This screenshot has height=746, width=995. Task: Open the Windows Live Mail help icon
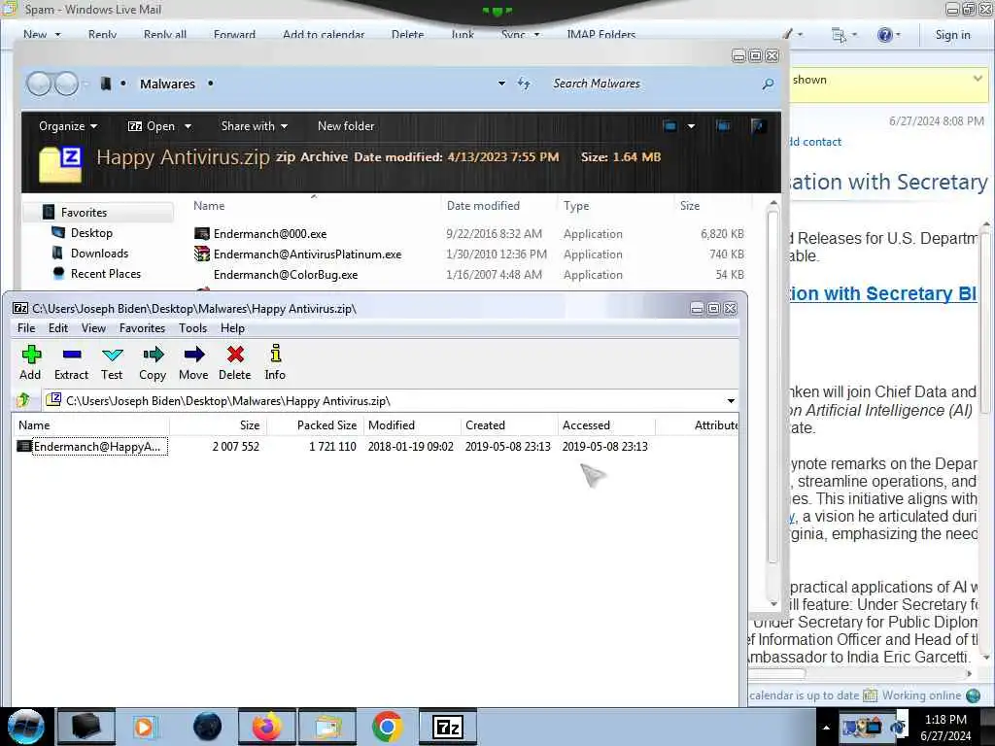885,35
